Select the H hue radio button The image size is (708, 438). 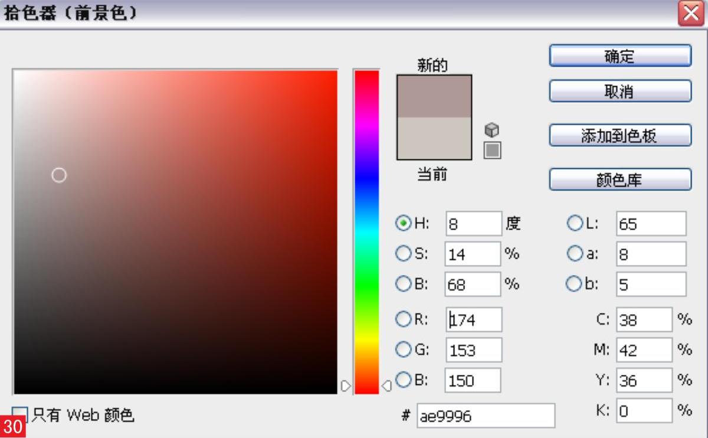pos(404,224)
